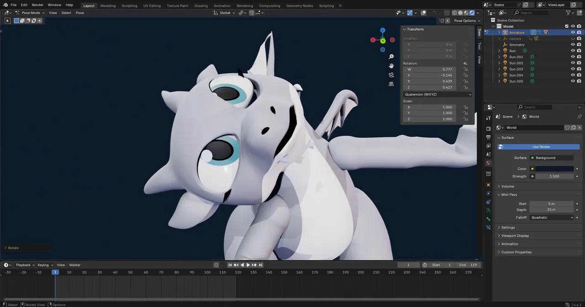Jump to the end frame of the timeline
Viewport: 585px width, 307px height.
click(x=261, y=265)
